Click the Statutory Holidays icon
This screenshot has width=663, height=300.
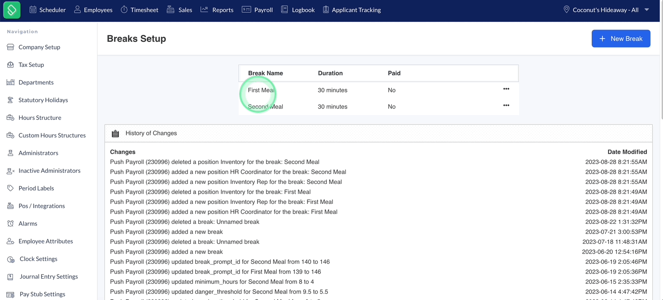coord(10,100)
